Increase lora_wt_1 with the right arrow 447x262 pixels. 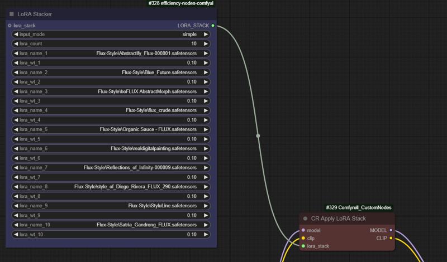pyautogui.click(x=206, y=63)
